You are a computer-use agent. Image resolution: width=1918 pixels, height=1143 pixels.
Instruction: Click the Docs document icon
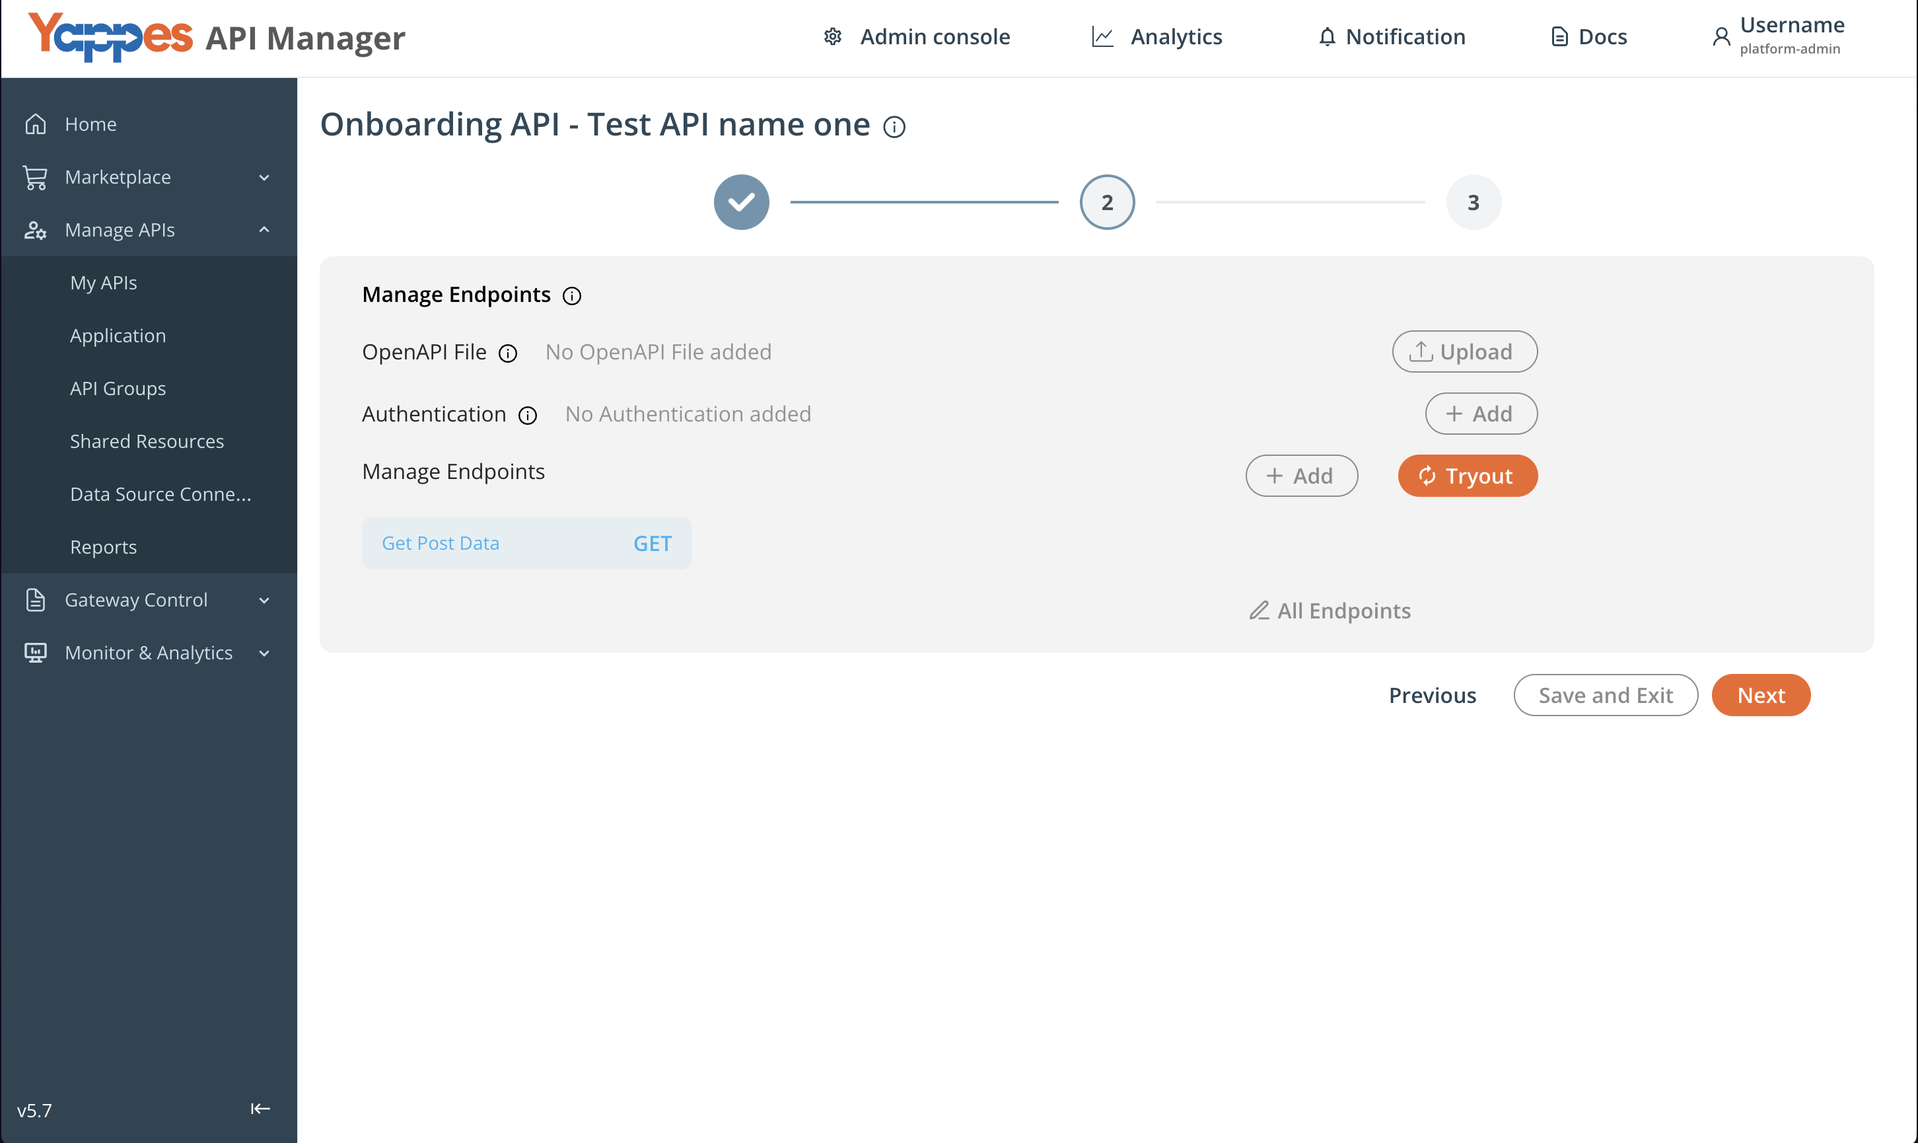click(1559, 36)
